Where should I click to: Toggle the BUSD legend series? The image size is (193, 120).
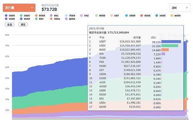coord(40,16)
